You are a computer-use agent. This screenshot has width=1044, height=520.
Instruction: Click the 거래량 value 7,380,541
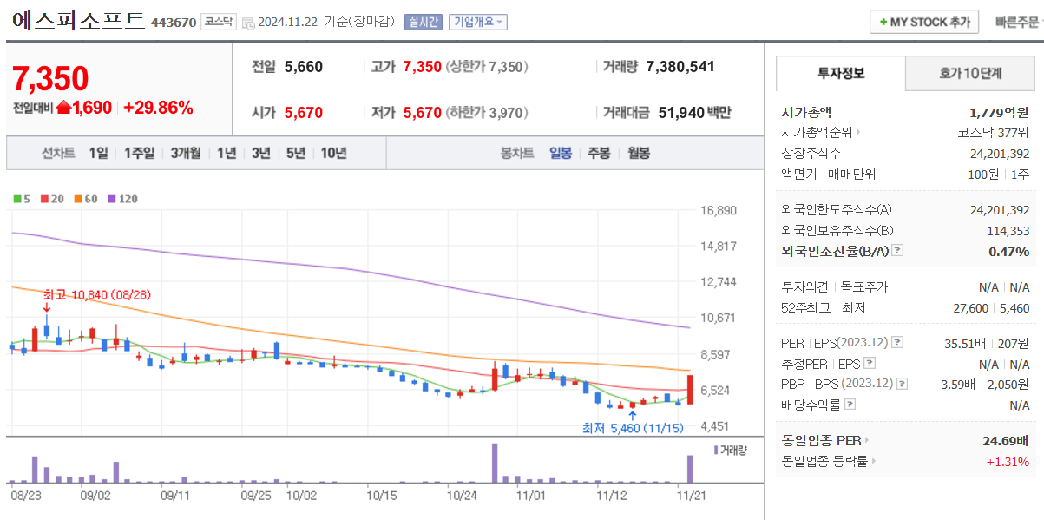coord(680,66)
